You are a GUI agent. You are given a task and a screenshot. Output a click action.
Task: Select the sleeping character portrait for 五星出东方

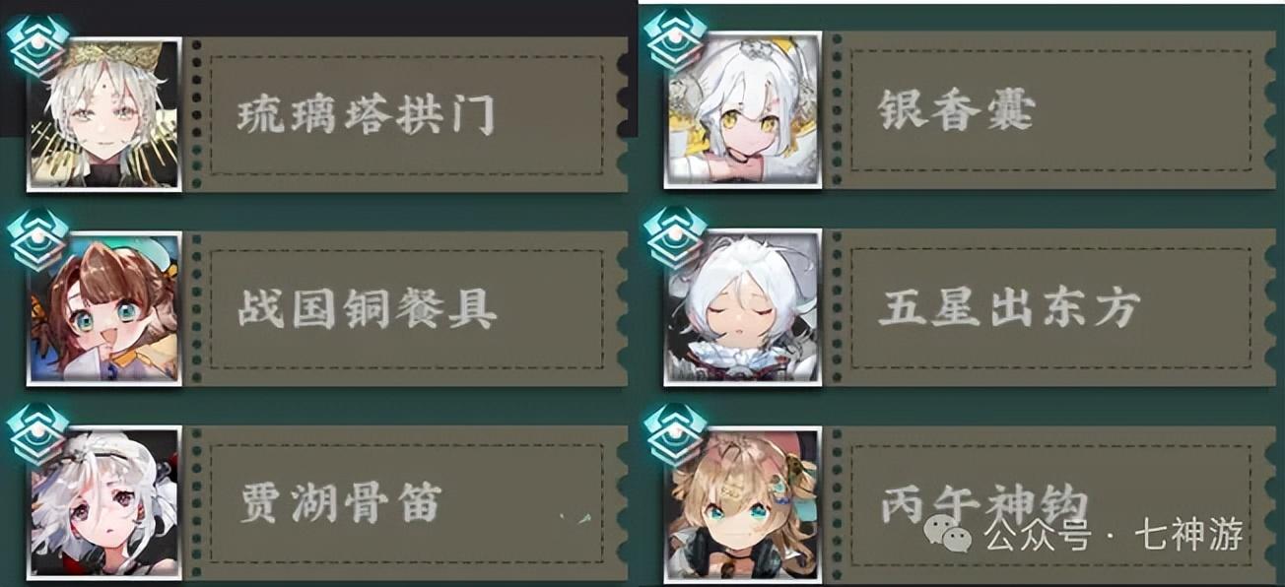742,307
